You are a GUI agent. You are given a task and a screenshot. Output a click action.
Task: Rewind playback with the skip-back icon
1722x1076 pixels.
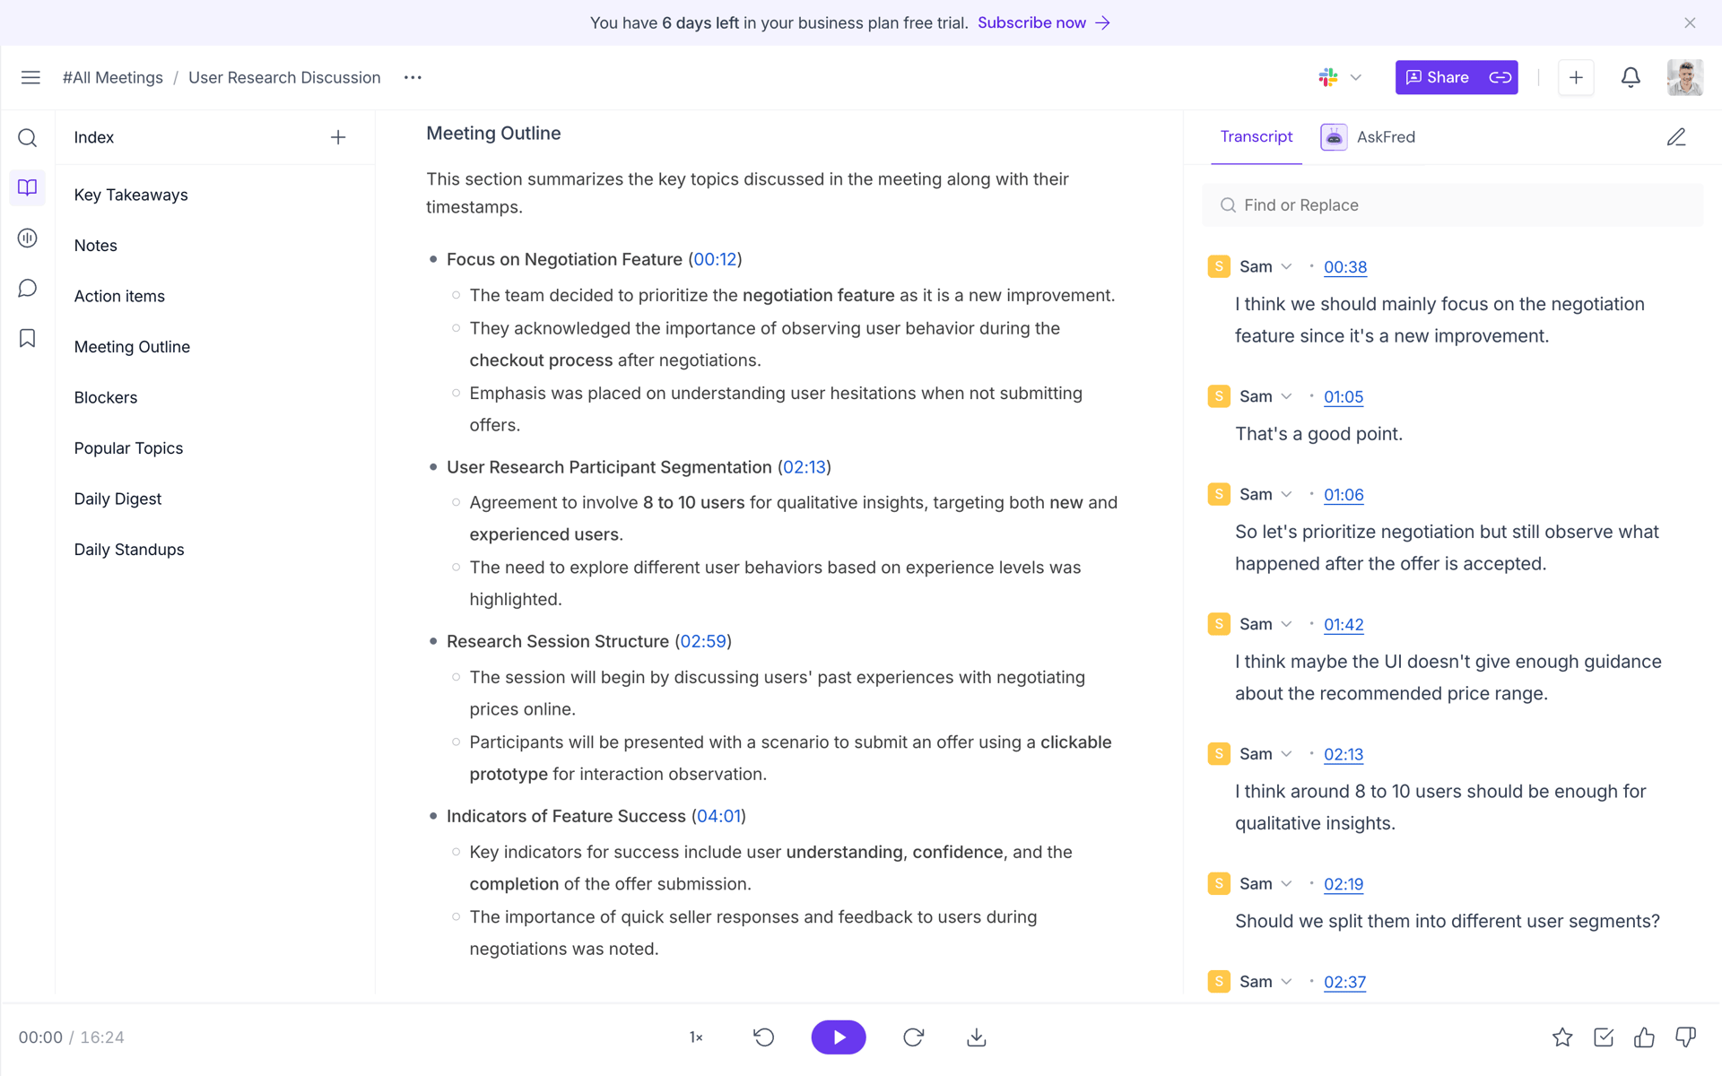coord(764,1037)
